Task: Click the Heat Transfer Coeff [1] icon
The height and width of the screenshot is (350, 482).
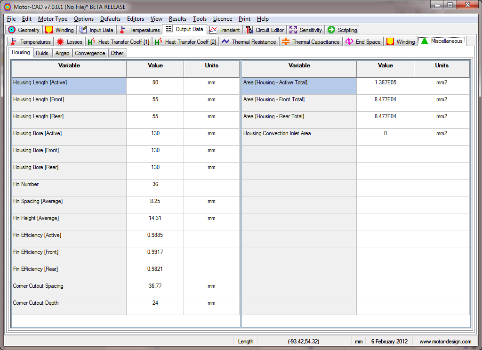Action: point(91,41)
